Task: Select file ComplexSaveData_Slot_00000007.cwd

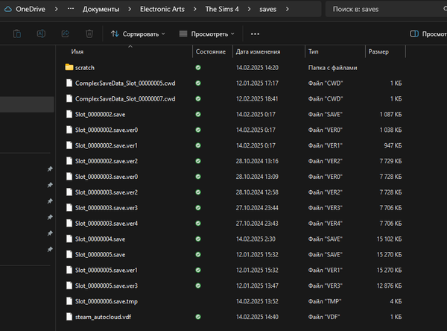Action: click(x=125, y=98)
